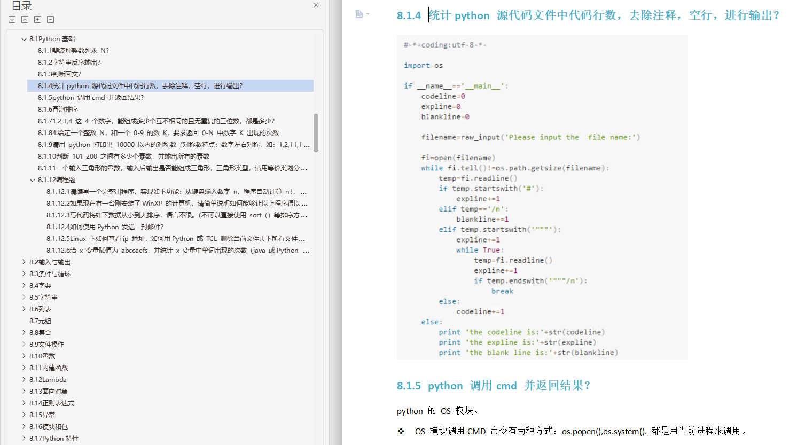
Task: Expand the 8.16模块和包 section
Action: [x=24, y=426]
